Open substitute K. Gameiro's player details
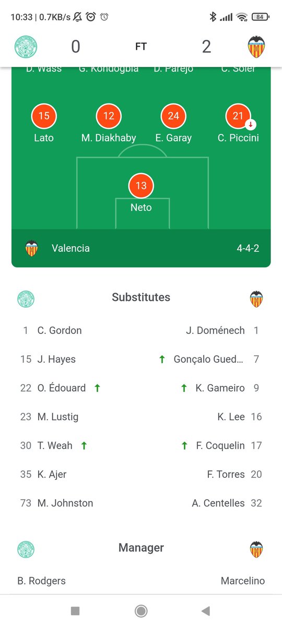Screen dimensions: 282x628 pyautogui.click(x=220, y=388)
